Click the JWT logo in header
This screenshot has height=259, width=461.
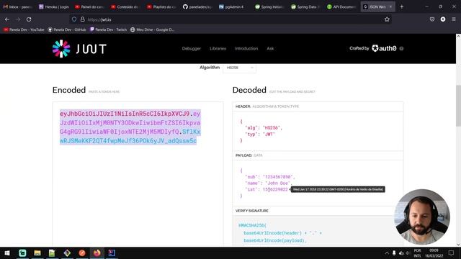pos(79,49)
